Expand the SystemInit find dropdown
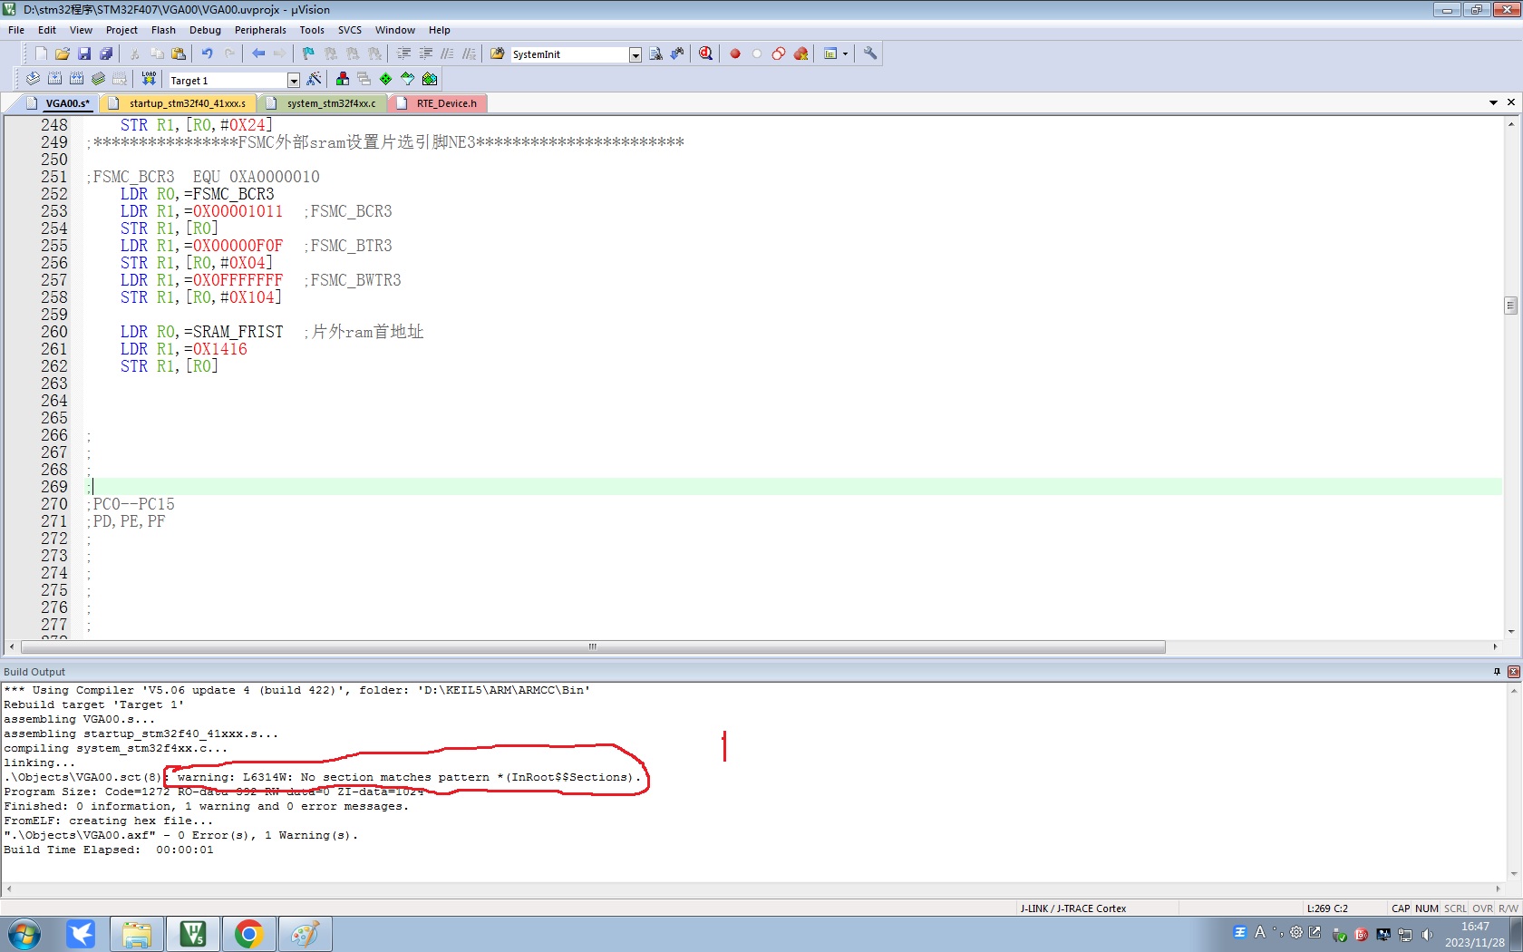The width and height of the screenshot is (1523, 952). [x=635, y=54]
